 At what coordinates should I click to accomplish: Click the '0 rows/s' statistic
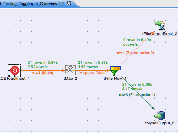point(131,44)
